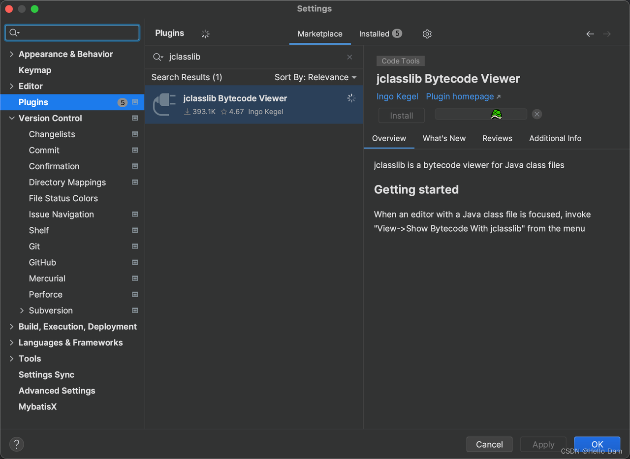Image resolution: width=630 pixels, height=459 pixels.
Task: Switch to the Marketplace tab
Action: 320,34
